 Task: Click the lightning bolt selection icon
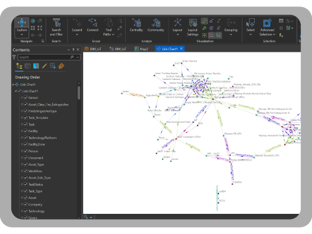(281, 35)
